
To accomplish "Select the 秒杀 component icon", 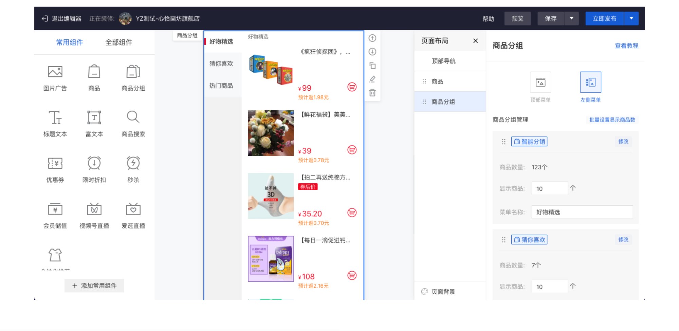I will coord(133,163).
